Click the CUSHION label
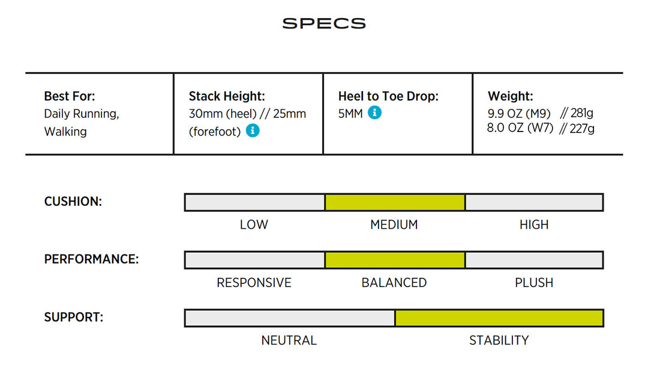648x365 pixels. point(73,201)
